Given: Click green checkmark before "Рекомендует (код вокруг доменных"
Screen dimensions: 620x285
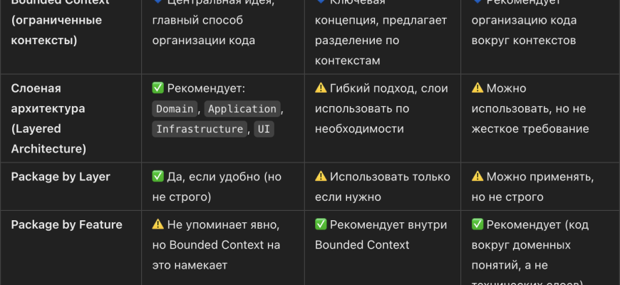Looking at the screenshot, I should [x=477, y=225].
